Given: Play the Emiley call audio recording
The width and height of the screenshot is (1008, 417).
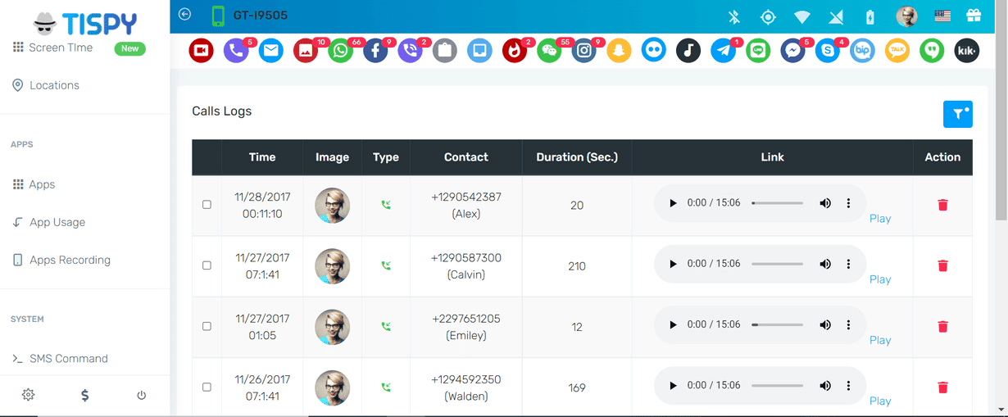Looking at the screenshot, I should click(x=673, y=324).
